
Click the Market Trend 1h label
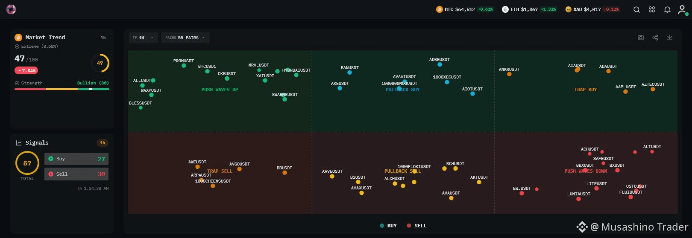[103, 38]
